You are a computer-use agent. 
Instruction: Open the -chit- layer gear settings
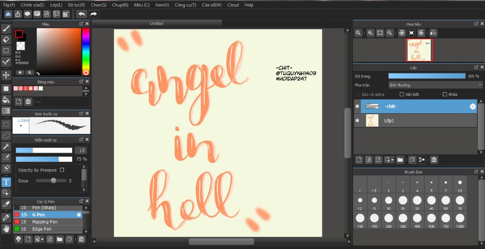[472, 106]
